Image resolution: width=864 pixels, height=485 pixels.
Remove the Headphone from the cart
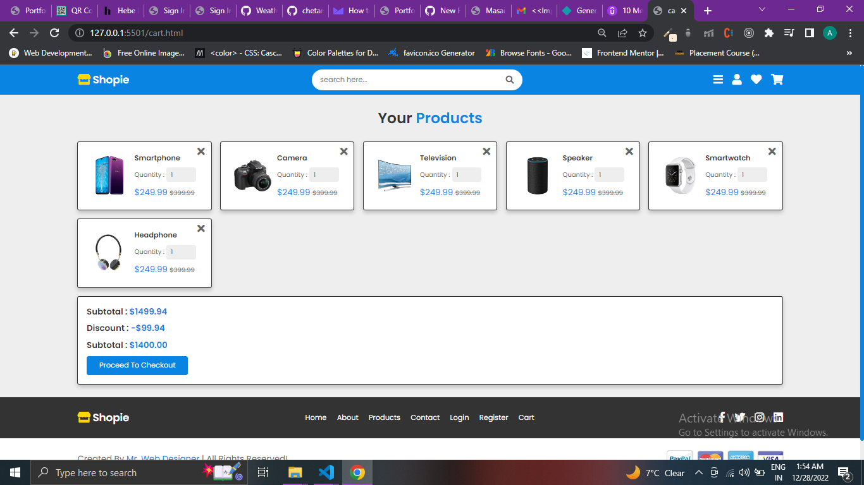click(201, 229)
